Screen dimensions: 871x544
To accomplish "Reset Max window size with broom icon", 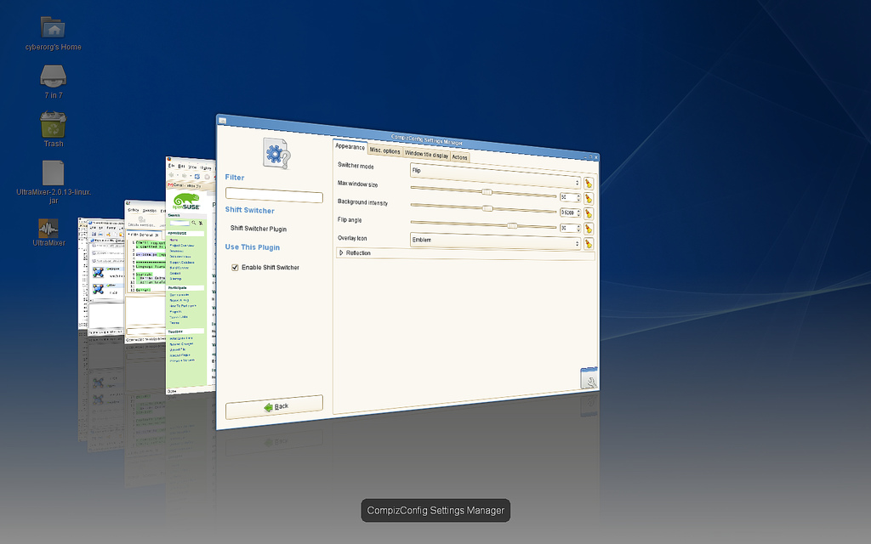I will click(588, 198).
